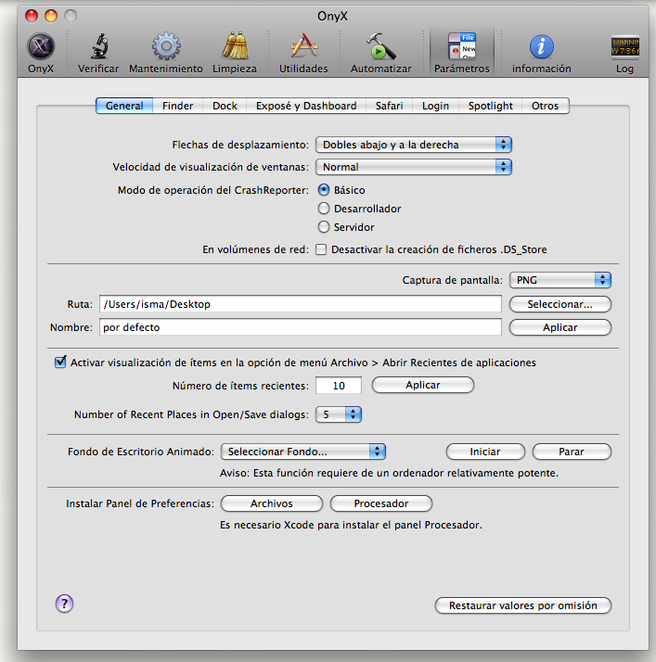Open Number of Recent Places dropdown
The image size is (656, 662).
pyautogui.click(x=339, y=414)
